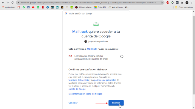Open the teal document icon bookmark
Image resolution: width=195 pixels, height=109 pixels.
pos(57,7)
